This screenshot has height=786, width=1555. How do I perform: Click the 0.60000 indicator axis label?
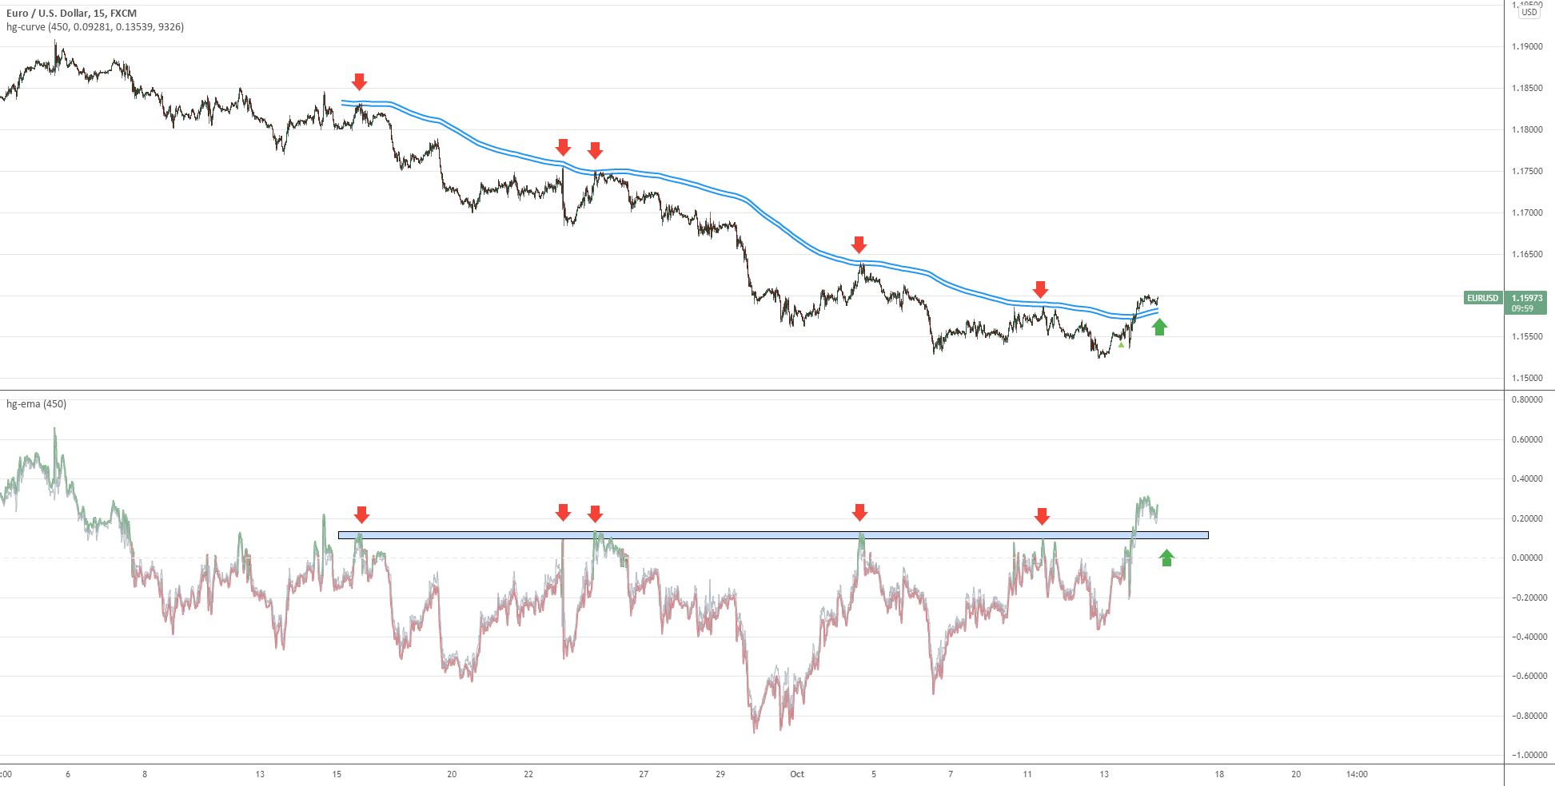1527,439
